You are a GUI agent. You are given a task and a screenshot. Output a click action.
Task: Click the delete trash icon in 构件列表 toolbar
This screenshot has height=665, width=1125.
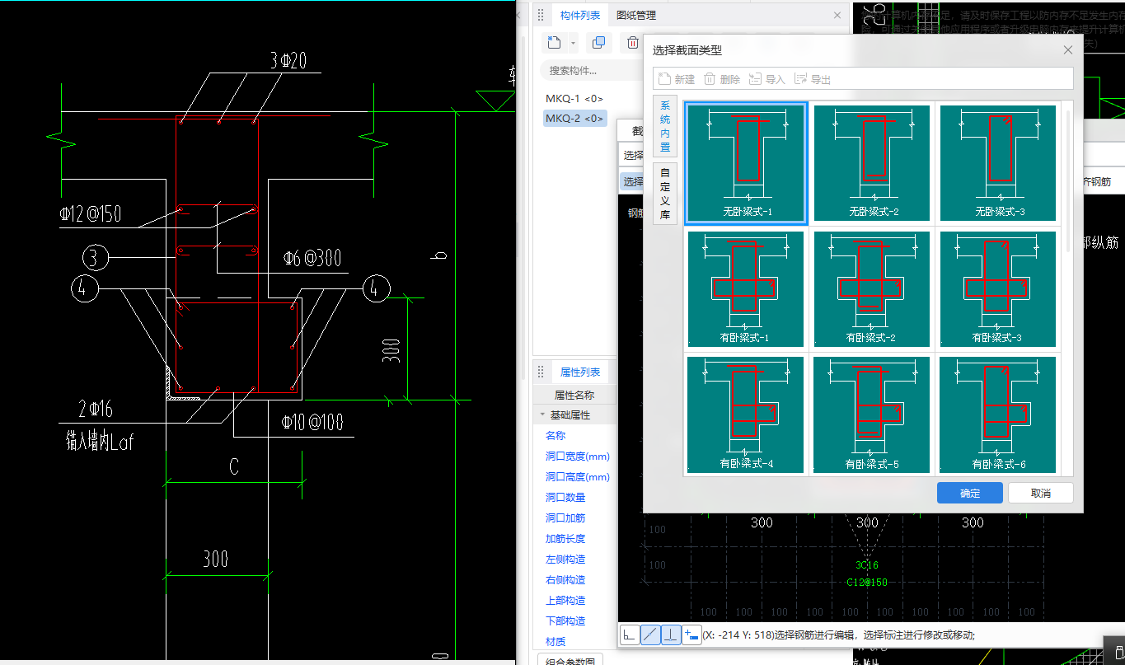(x=632, y=43)
